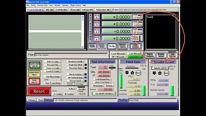Click the Tool number field
The width and height of the screenshot is (206, 116).
pyautogui.click(x=103, y=67)
